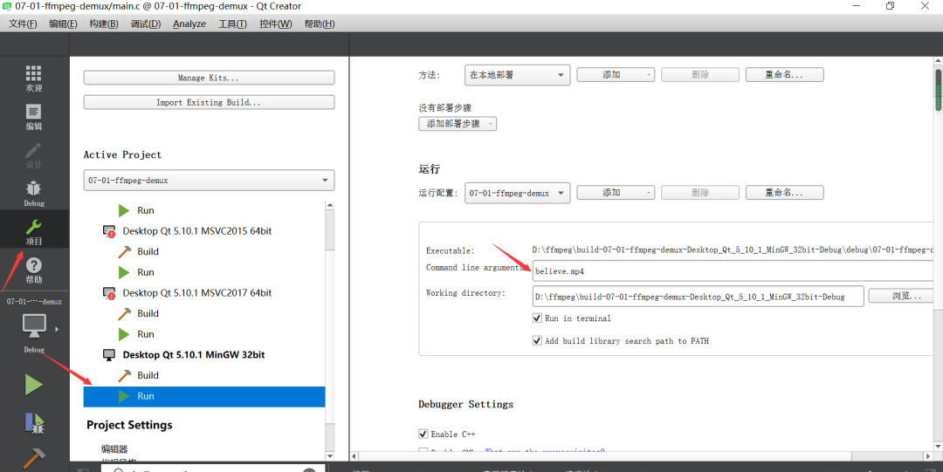Click Desktop Qt 5.10.1 MinGW 32bit kit

pos(194,355)
